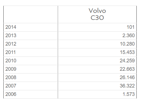This screenshot has height=104, width=142.
Task: Click the value 24.259 cell
Action: (97, 61)
